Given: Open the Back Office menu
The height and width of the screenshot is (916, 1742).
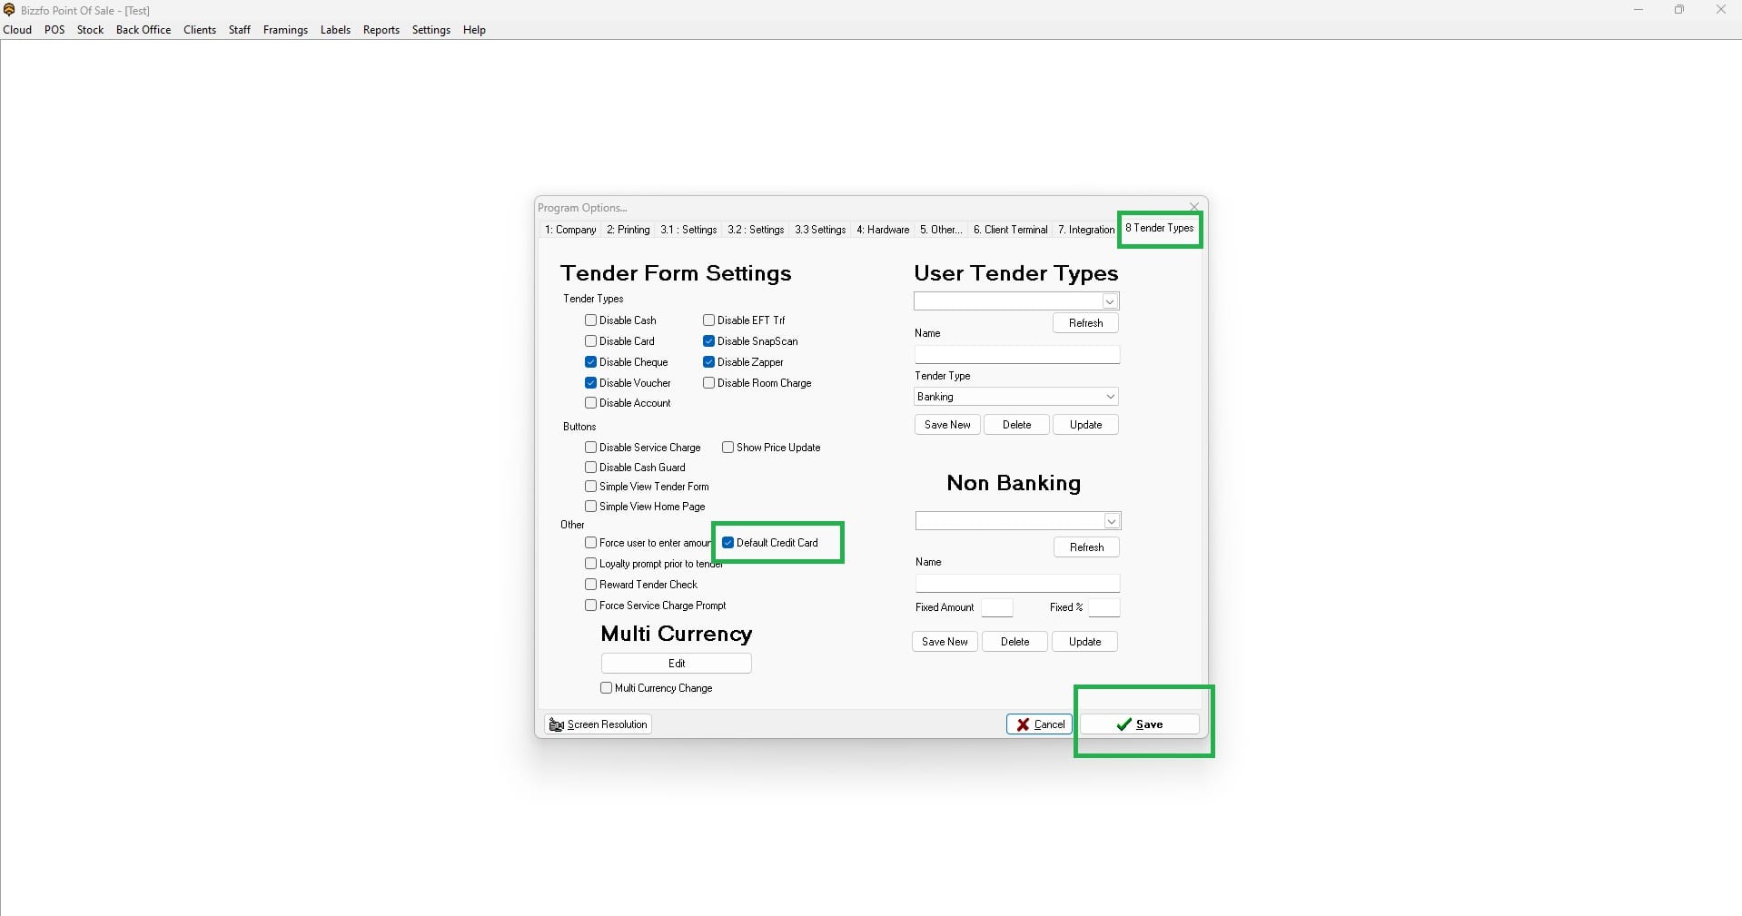Looking at the screenshot, I should (x=143, y=29).
